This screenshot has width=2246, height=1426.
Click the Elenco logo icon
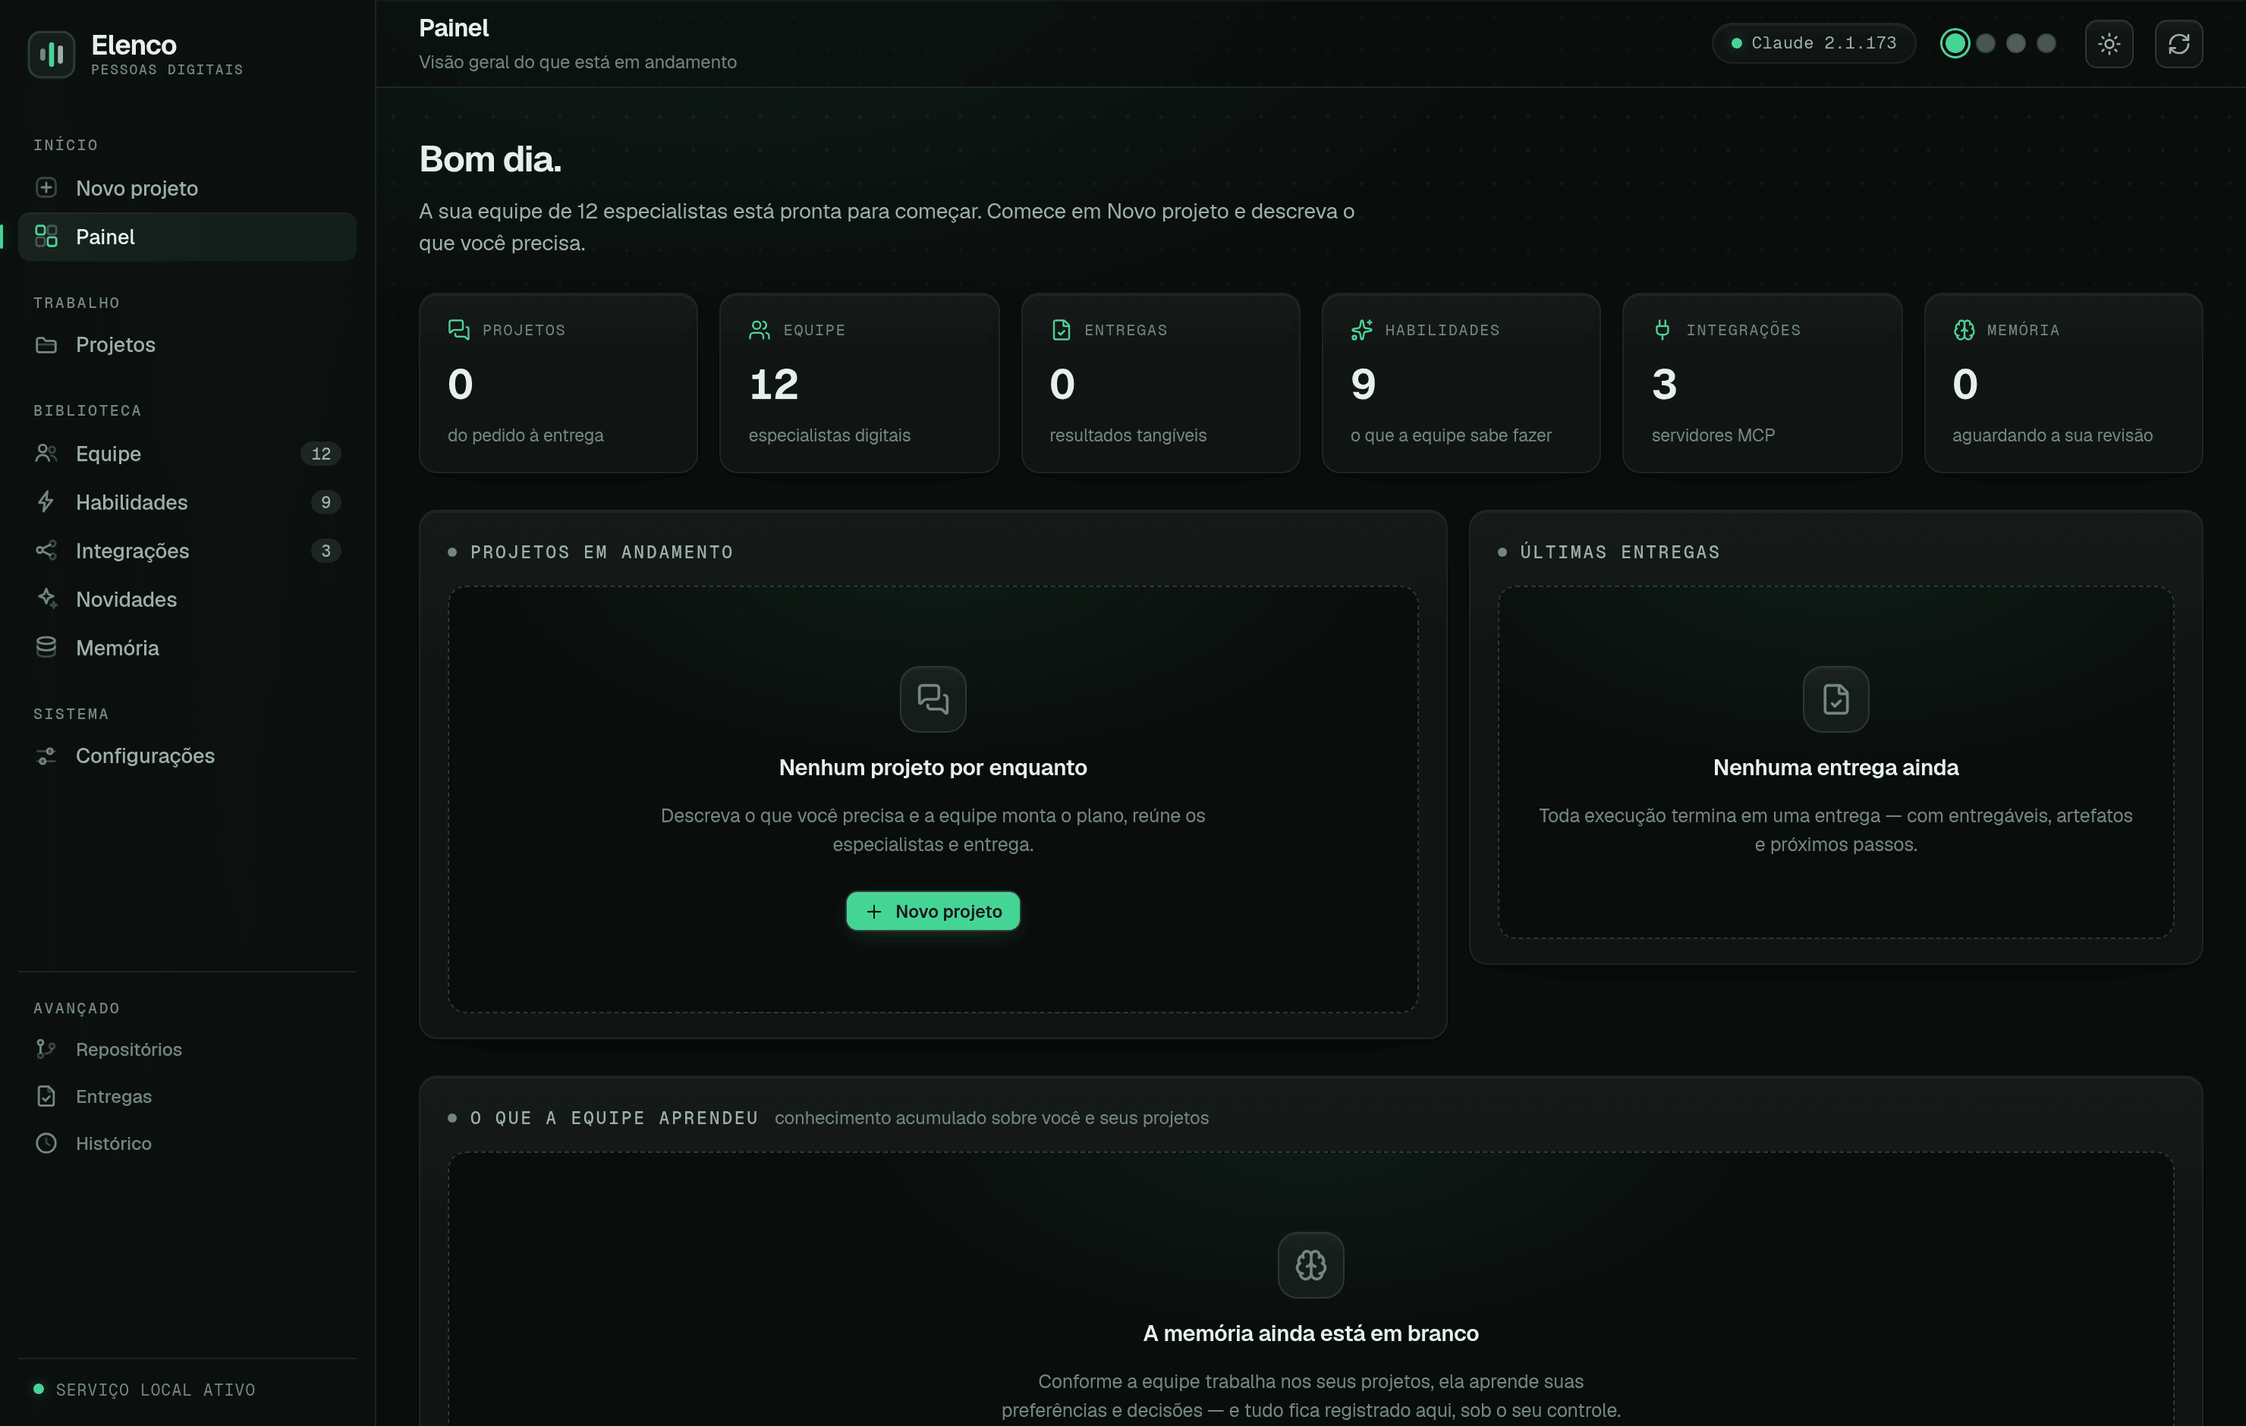coord(52,54)
